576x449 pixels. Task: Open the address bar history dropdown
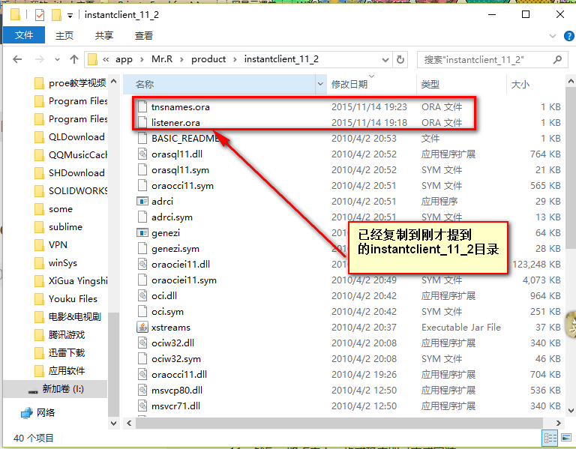(385, 59)
